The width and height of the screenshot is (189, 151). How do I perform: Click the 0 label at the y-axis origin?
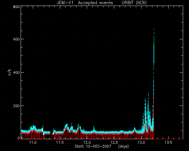(19, 138)
